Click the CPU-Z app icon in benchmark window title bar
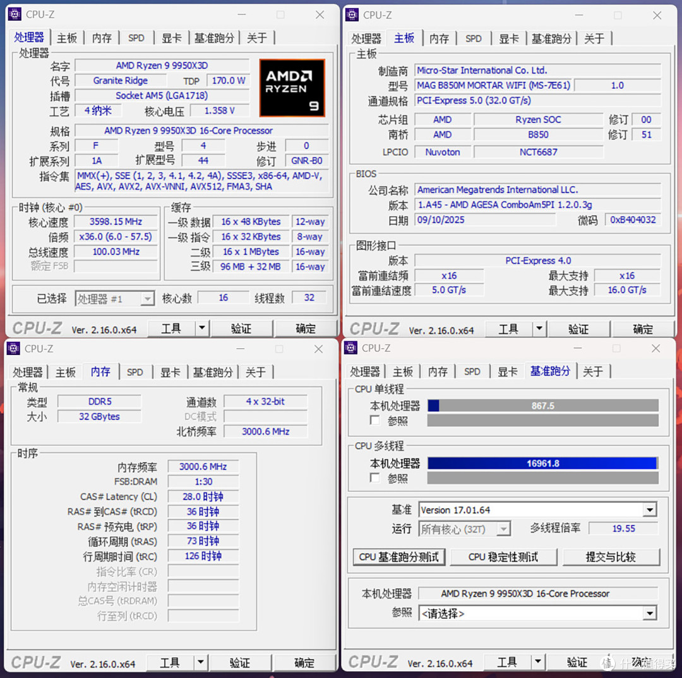682x678 pixels. click(350, 348)
